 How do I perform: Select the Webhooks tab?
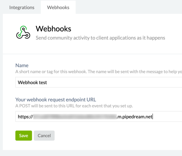(58, 8)
